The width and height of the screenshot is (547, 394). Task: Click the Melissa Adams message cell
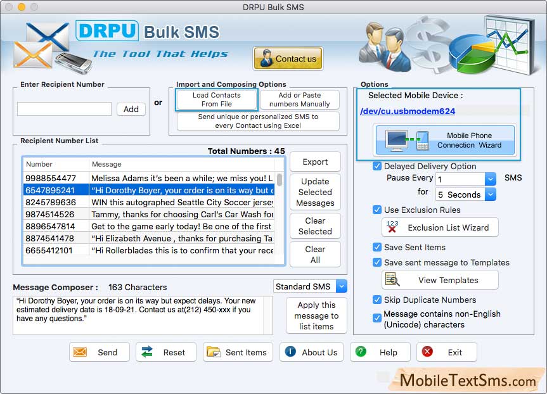pyautogui.click(x=182, y=178)
